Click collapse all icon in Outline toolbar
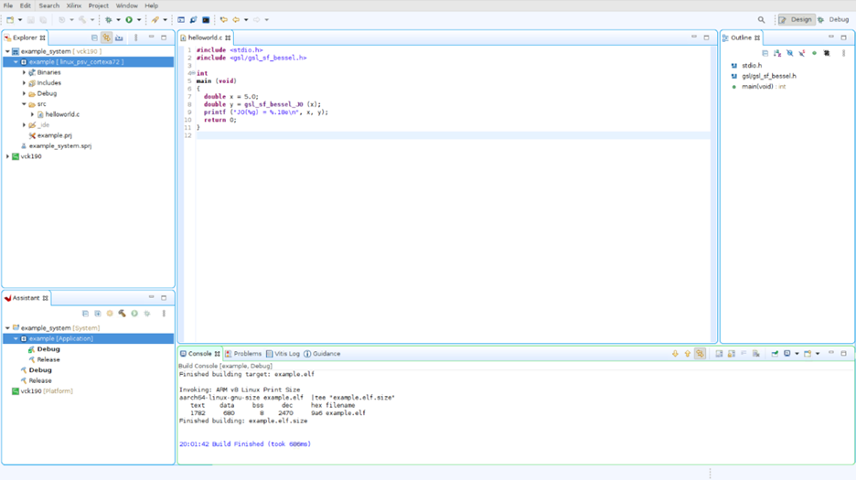This screenshot has width=856, height=480. tap(765, 54)
